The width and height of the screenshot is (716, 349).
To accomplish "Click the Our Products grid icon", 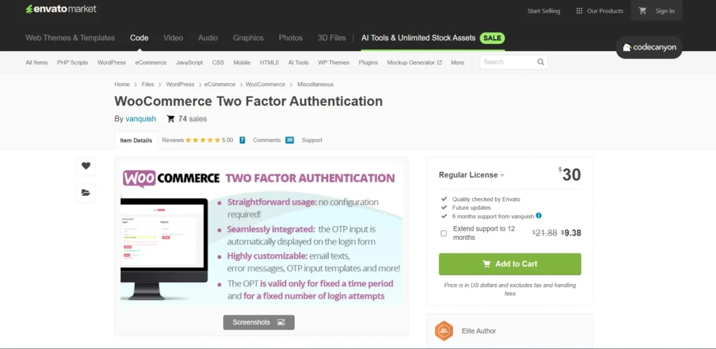I will point(579,11).
